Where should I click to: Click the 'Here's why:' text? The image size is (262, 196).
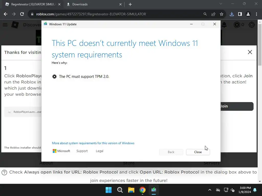(59, 63)
